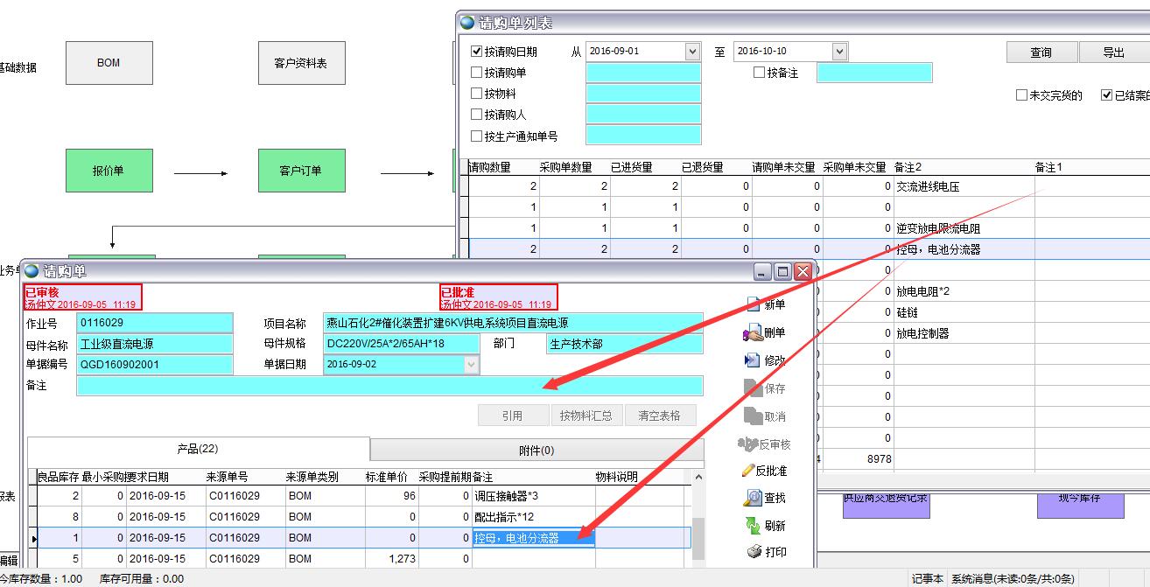Select the 产品(22) tab

(x=198, y=449)
